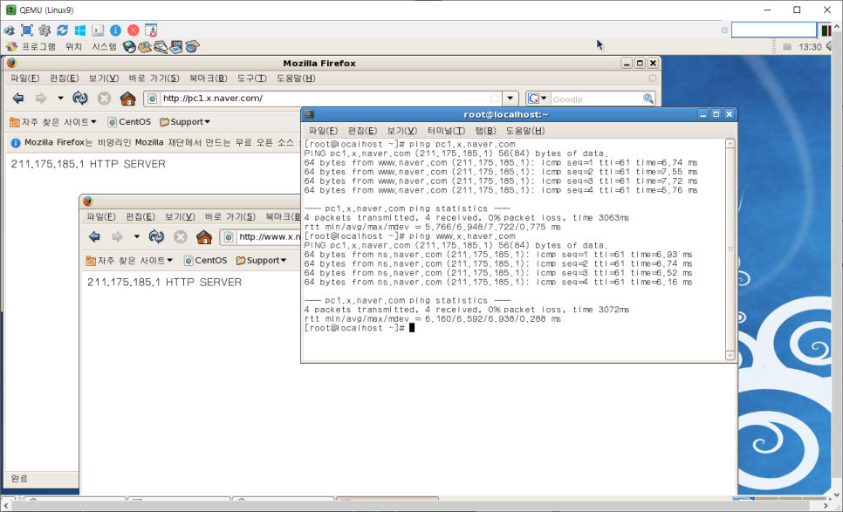This screenshot has width=843, height=512.
Task: Click the blue refresh arrows in QEMU toolbar
Action: point(62,31)
